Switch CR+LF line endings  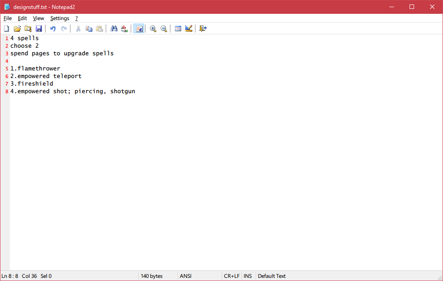(x=232, y=276)
